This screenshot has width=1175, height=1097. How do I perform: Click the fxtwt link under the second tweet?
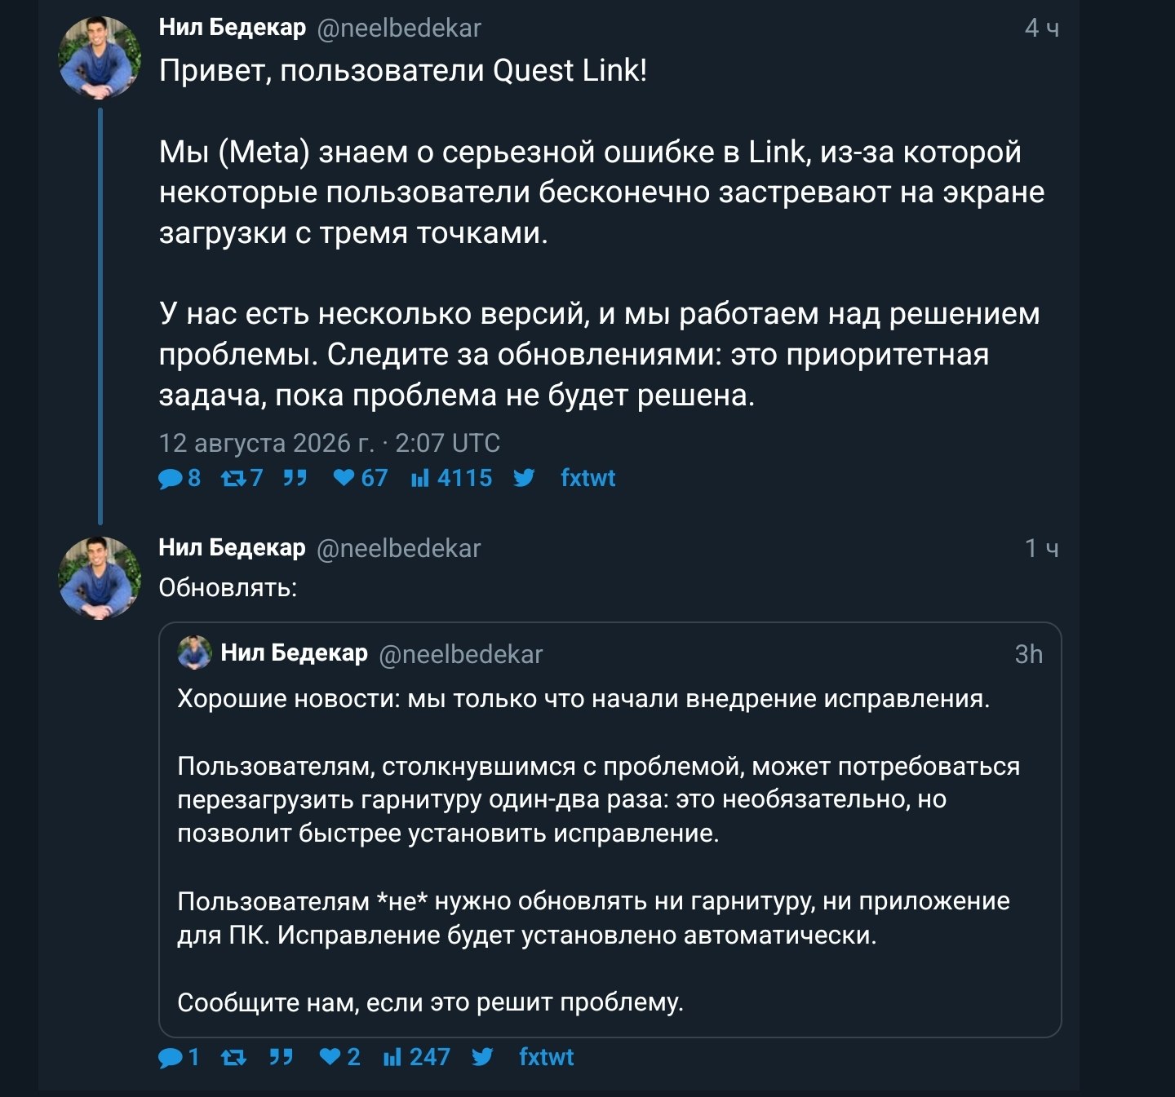pos(546,1057)
